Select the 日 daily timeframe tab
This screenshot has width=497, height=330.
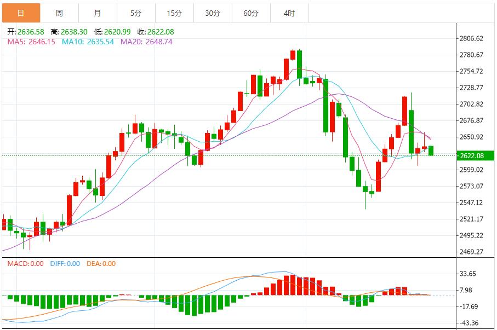point(21,13)
